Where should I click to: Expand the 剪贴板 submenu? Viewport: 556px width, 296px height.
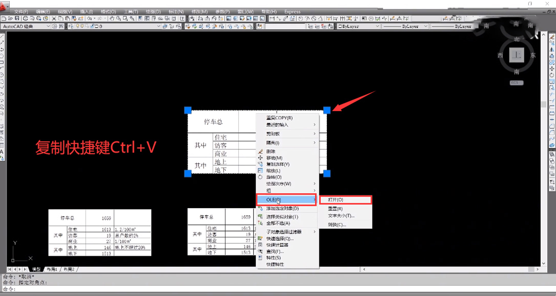point(287,133)
